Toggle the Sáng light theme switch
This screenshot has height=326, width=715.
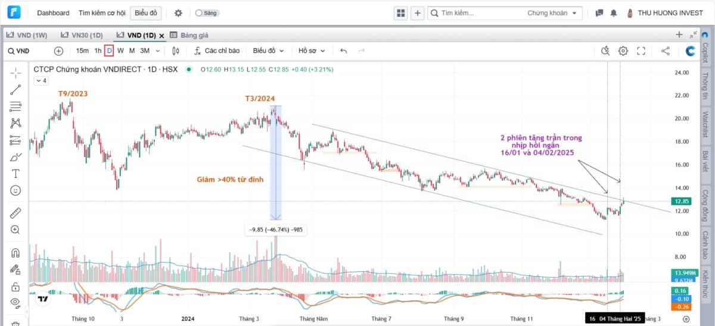[x=206, y=12]
